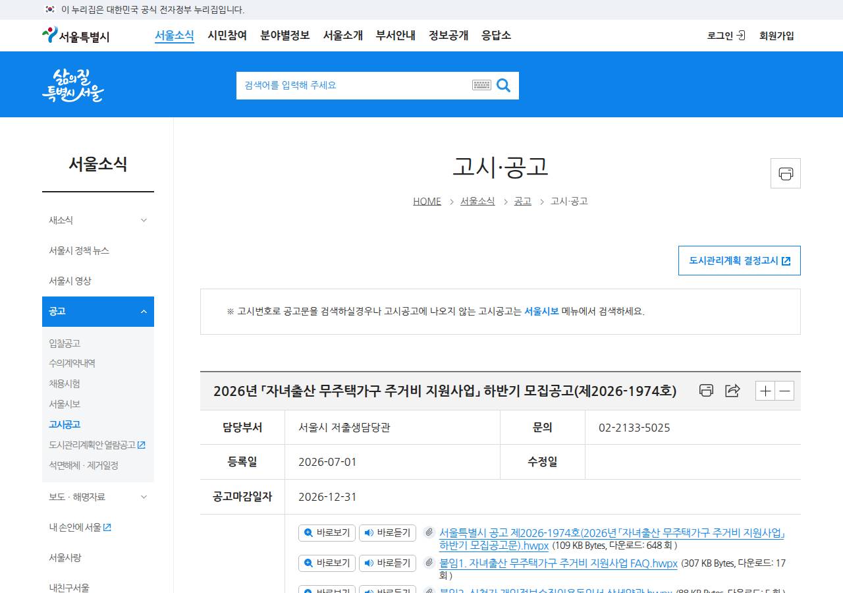Print the notice via printer icon in title bar
The image size is (843, 593).
coord(706,391)
